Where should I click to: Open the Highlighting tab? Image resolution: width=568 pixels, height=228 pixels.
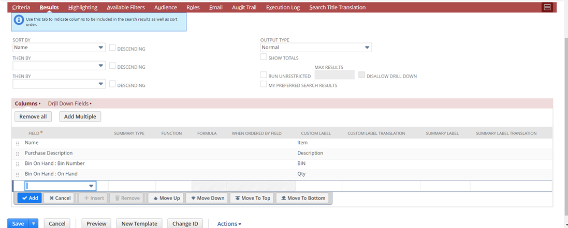[83, 7]
